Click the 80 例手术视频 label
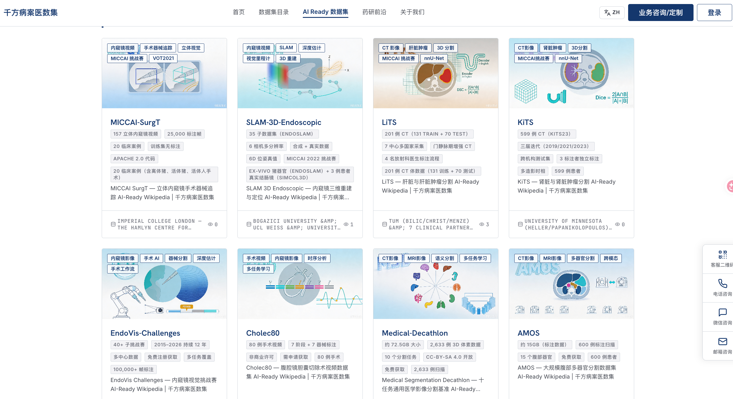Screen dimensions: 733x399 coord(266,345)
